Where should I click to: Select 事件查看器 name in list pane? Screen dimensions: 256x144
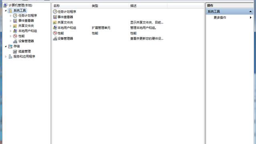pyautogui.click(x=65, y=17)
